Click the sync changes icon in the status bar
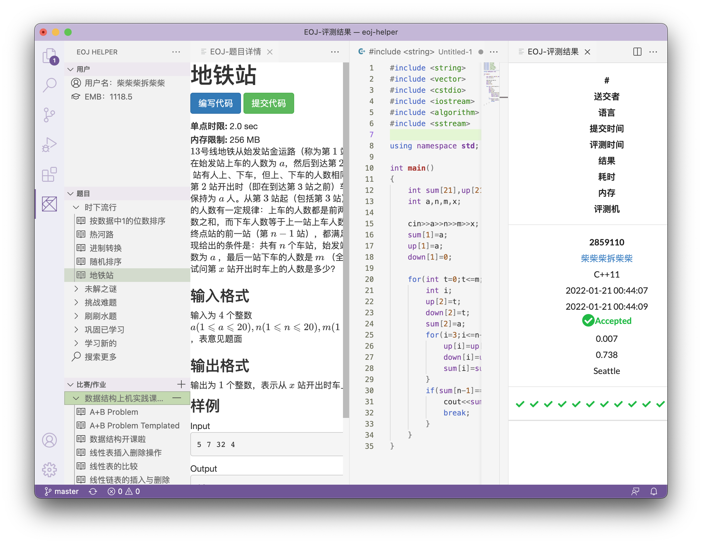The image size is (702, 544). [93, 491]
